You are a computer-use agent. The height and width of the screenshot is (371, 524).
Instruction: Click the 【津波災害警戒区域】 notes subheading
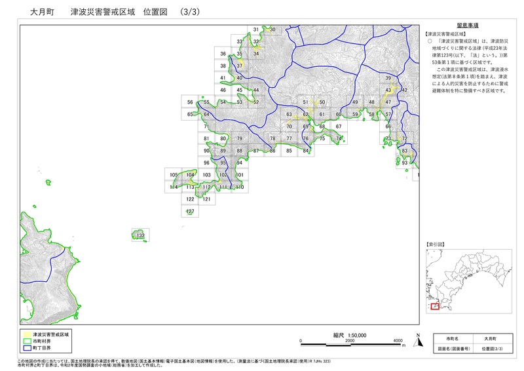tap(445, 33)
